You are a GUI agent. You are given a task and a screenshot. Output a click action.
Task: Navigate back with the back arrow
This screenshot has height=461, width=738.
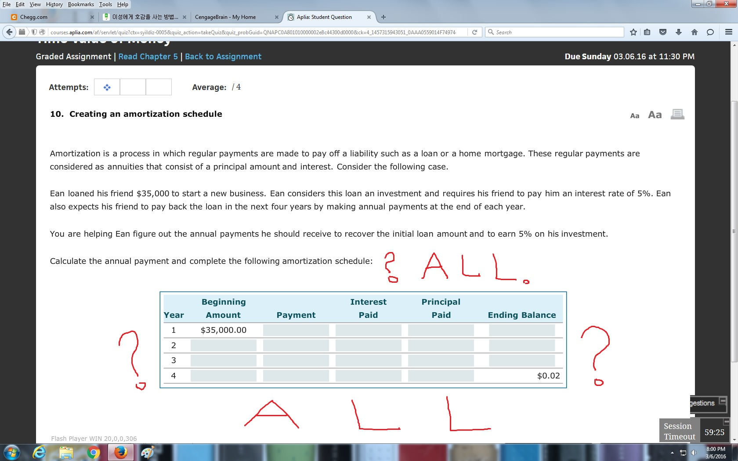[x=8, y=32]
